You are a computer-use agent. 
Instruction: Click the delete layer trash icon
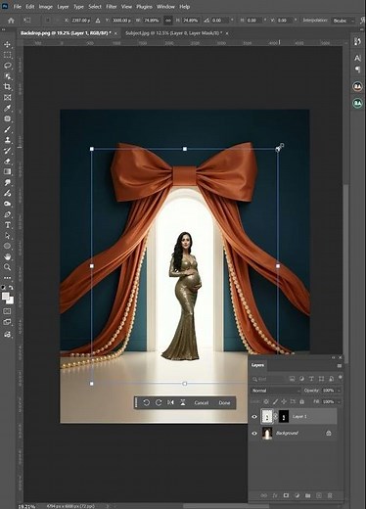[330, 495]
